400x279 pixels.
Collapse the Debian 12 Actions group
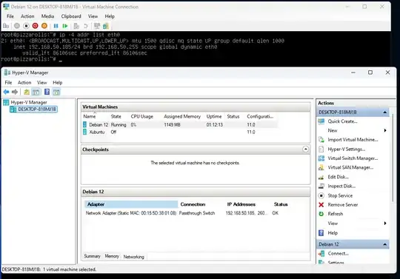385,244
